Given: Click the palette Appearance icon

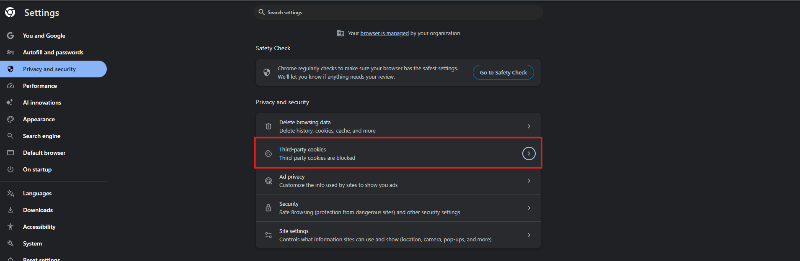Looking at the screenshot, I should point(10,119).
